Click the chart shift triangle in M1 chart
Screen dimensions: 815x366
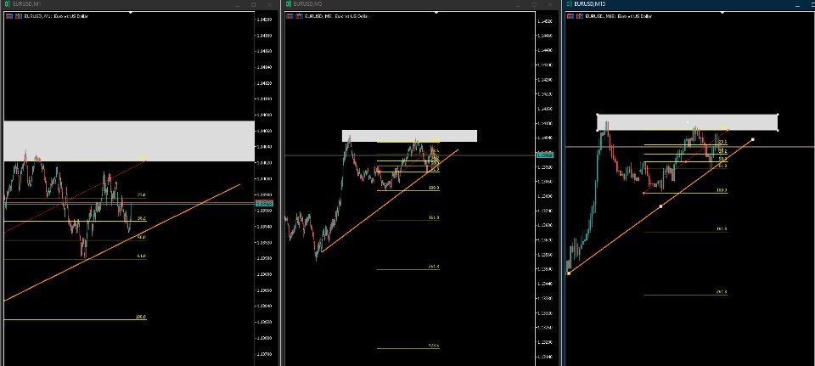(x=131, y=13)
